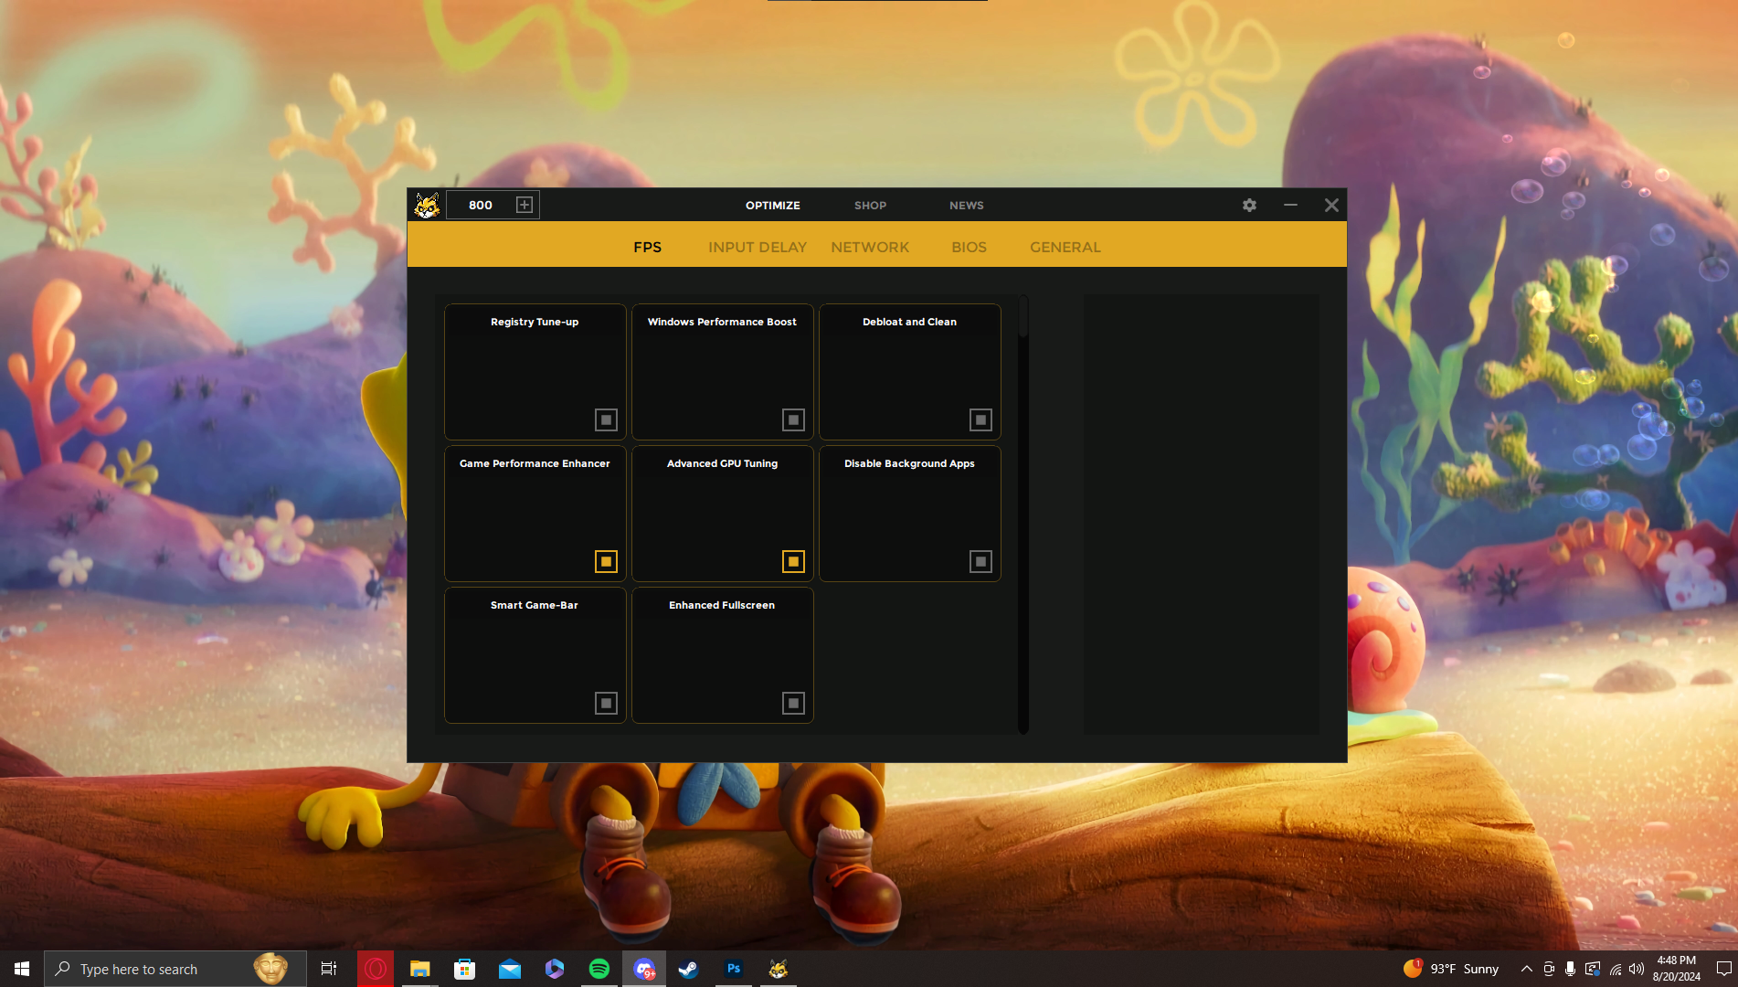Image resolution: width=1738 pixels, height=987 pixels.
Task: Open Microsoft Store from the taskbar
Action: point(464,969)
